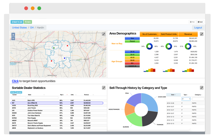Click the New button in dealer statistics
The height and width of the screenshot is (136, 213).
(13, 92)
